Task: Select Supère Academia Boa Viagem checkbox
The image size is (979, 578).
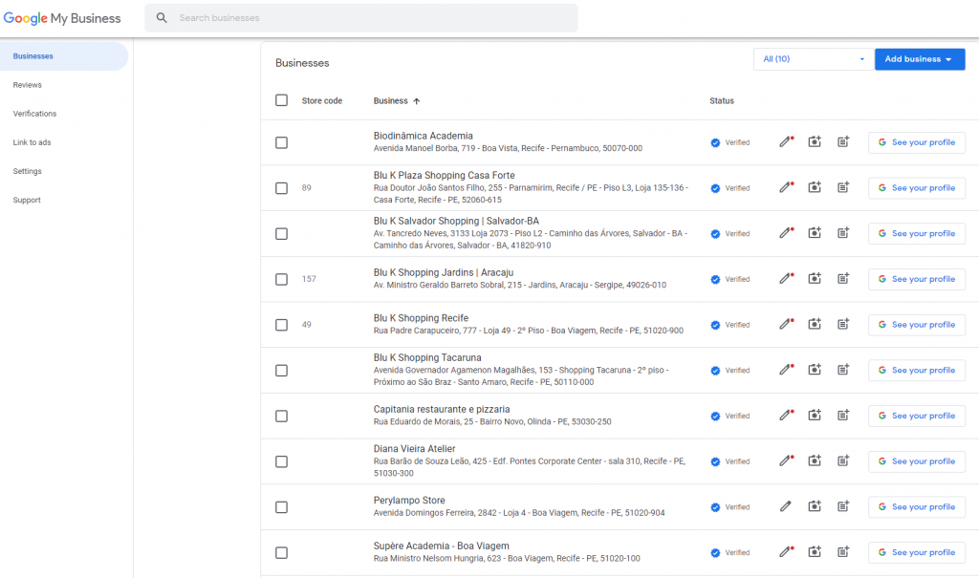Action: [x=282, y=552]
